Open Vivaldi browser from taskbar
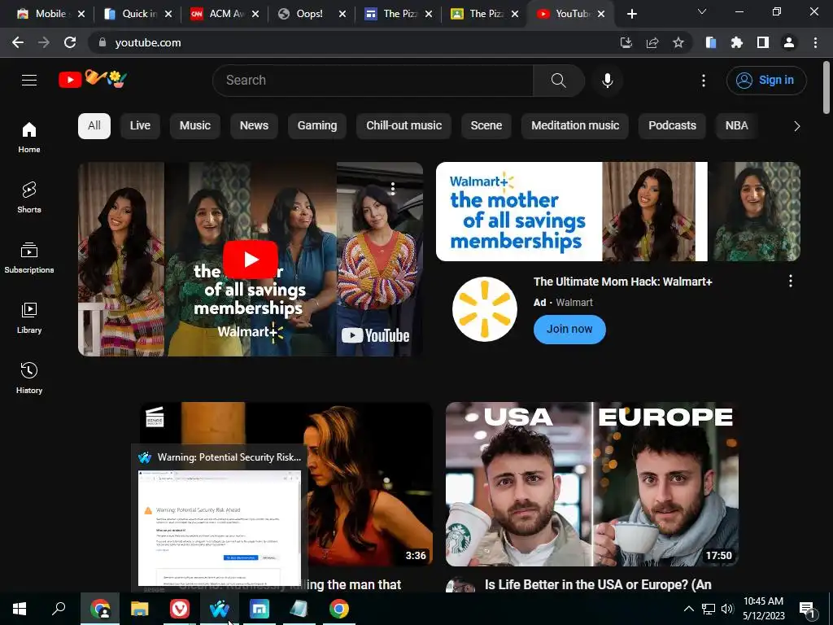833x625 pixels. (x=180, y=609)
